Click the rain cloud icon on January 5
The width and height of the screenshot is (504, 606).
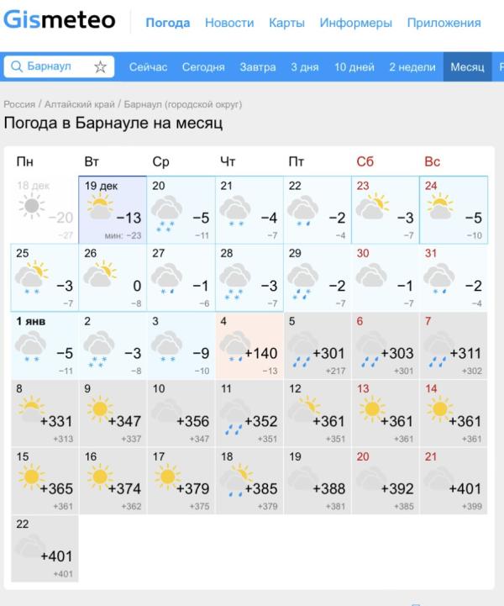tap(303, 349)
